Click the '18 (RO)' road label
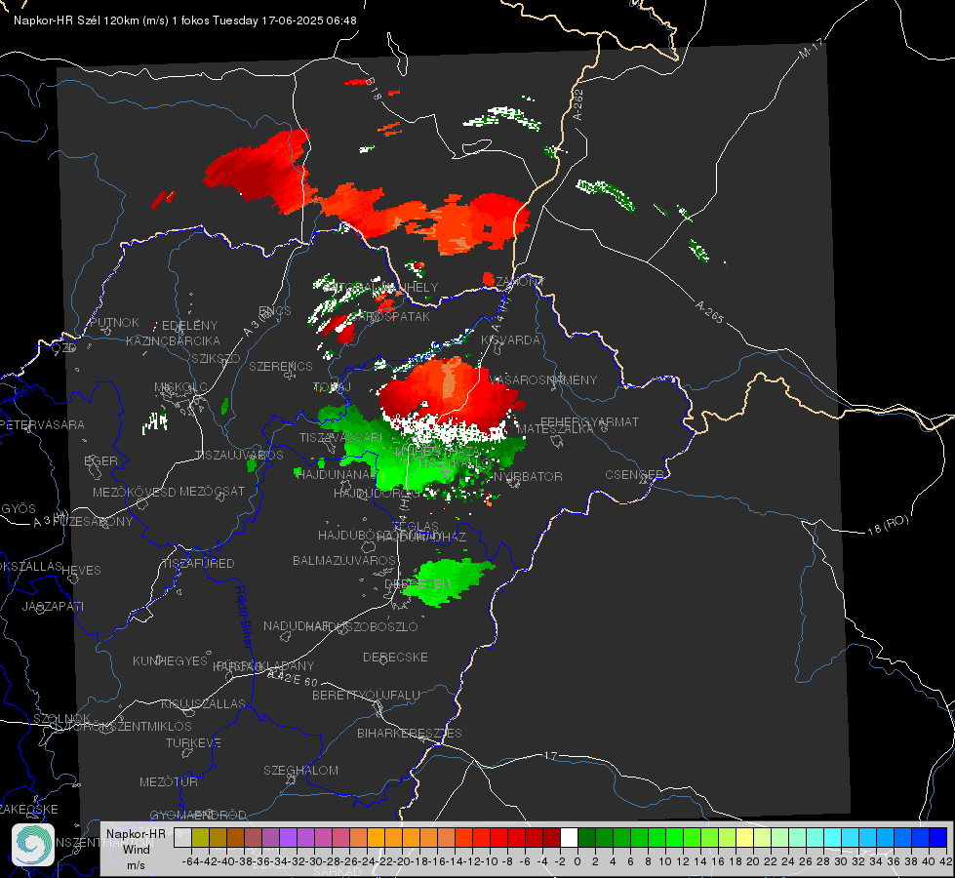The height and width of the screenshot is (878, 955). (x=888, y=525)
